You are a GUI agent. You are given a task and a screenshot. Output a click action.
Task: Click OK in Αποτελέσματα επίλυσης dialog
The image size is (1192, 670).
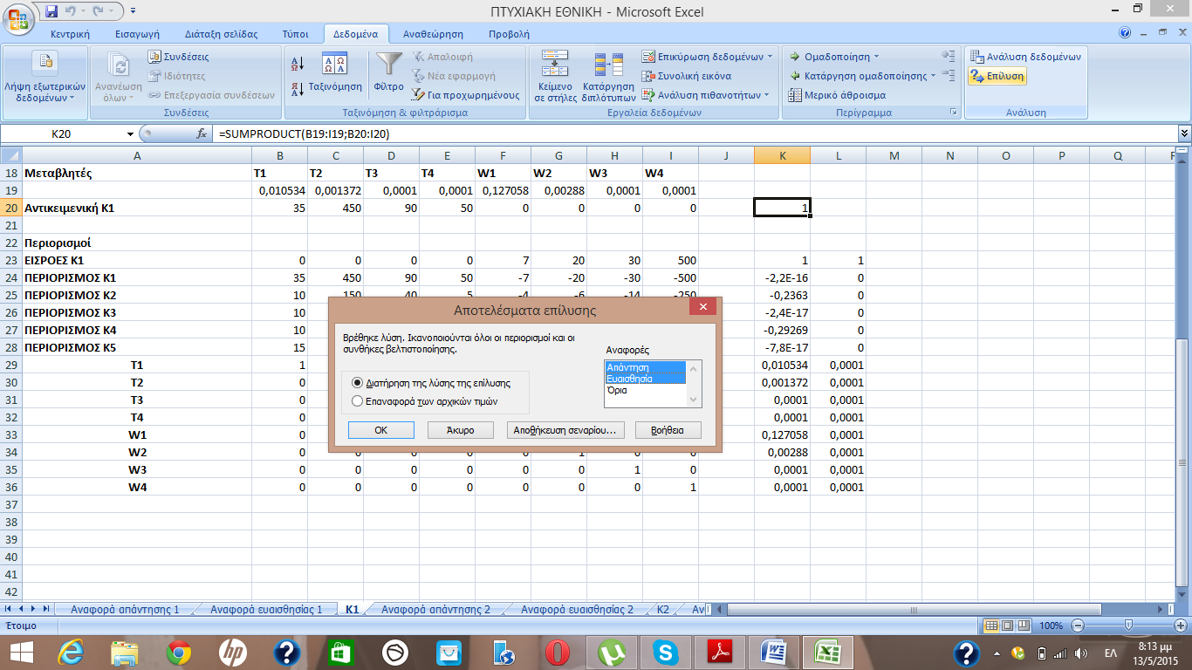[x=380, y=430]
